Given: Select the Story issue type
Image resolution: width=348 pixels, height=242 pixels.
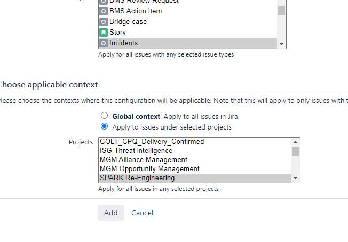Looking at the screenshot, I should coord(188,33).
